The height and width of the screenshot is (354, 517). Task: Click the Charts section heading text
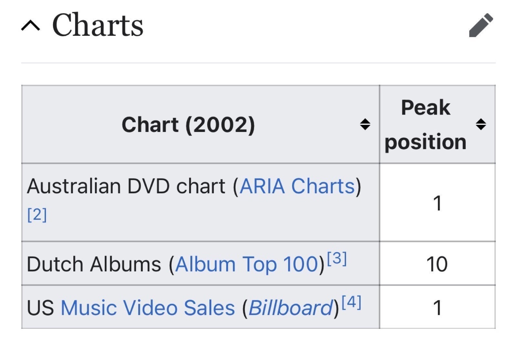[98, 25]
